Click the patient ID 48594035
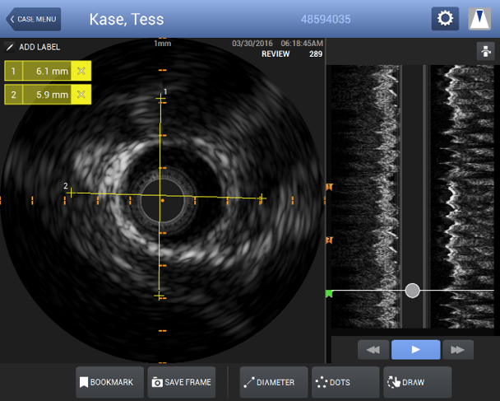This screenshot has width=500, height=401. tap(326, 19)
